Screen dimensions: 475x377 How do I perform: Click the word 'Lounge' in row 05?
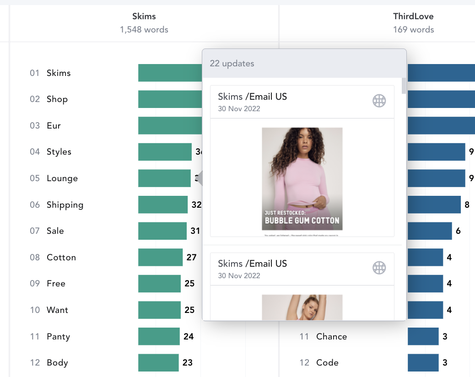coord(62,178)
